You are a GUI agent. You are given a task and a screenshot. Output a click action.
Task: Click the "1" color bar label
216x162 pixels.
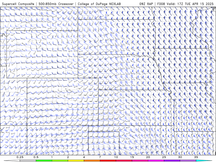52,157
